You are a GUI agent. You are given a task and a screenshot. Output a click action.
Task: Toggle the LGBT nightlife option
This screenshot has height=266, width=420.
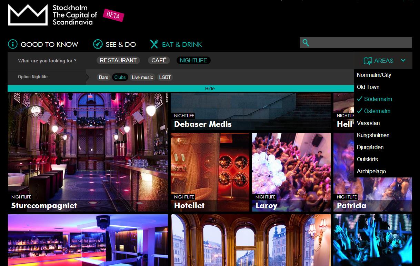click(x=165, y=77)
